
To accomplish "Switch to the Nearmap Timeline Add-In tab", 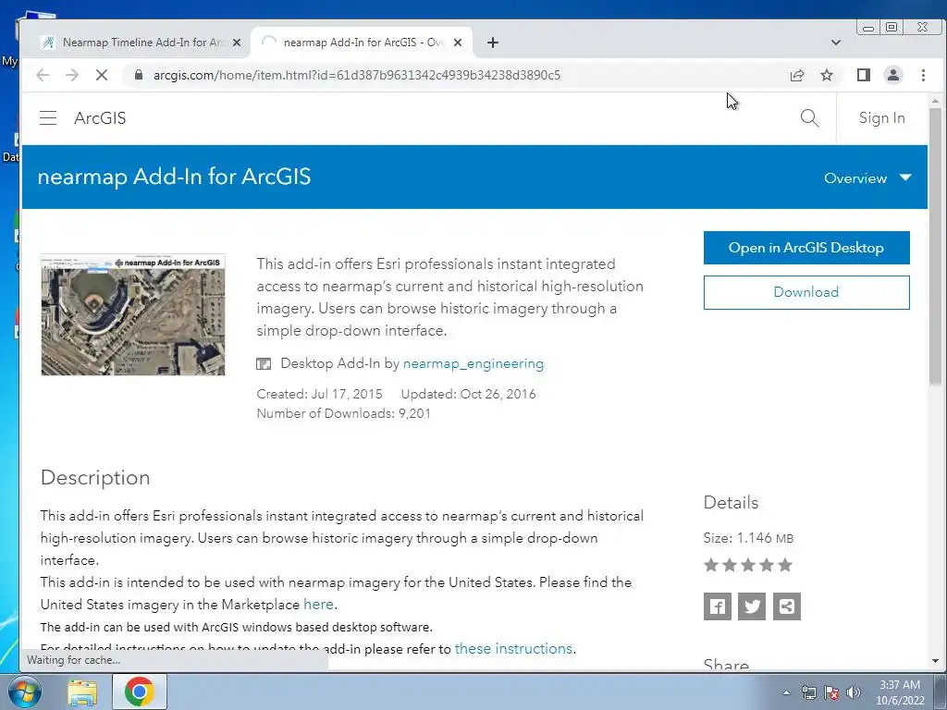I will pyautogui.click(x=135, y=43).
